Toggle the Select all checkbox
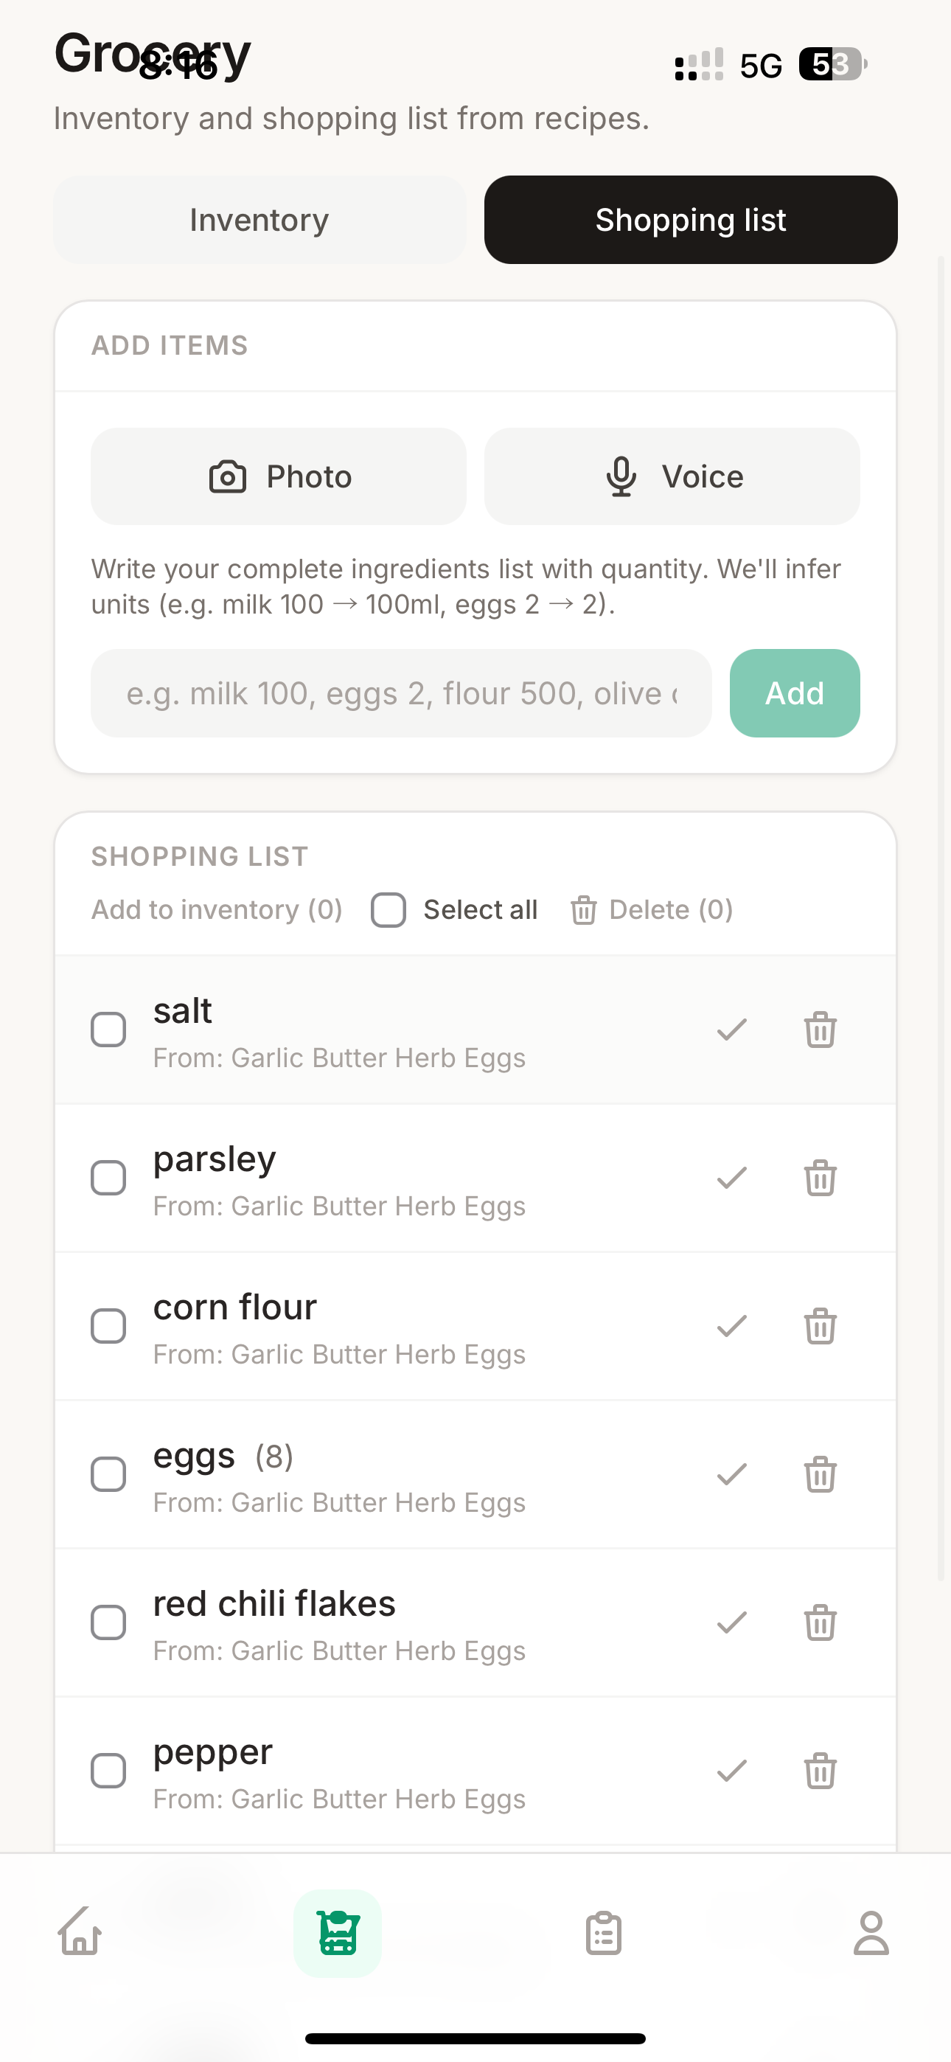The image size is (951, 2062). (389, 910)
